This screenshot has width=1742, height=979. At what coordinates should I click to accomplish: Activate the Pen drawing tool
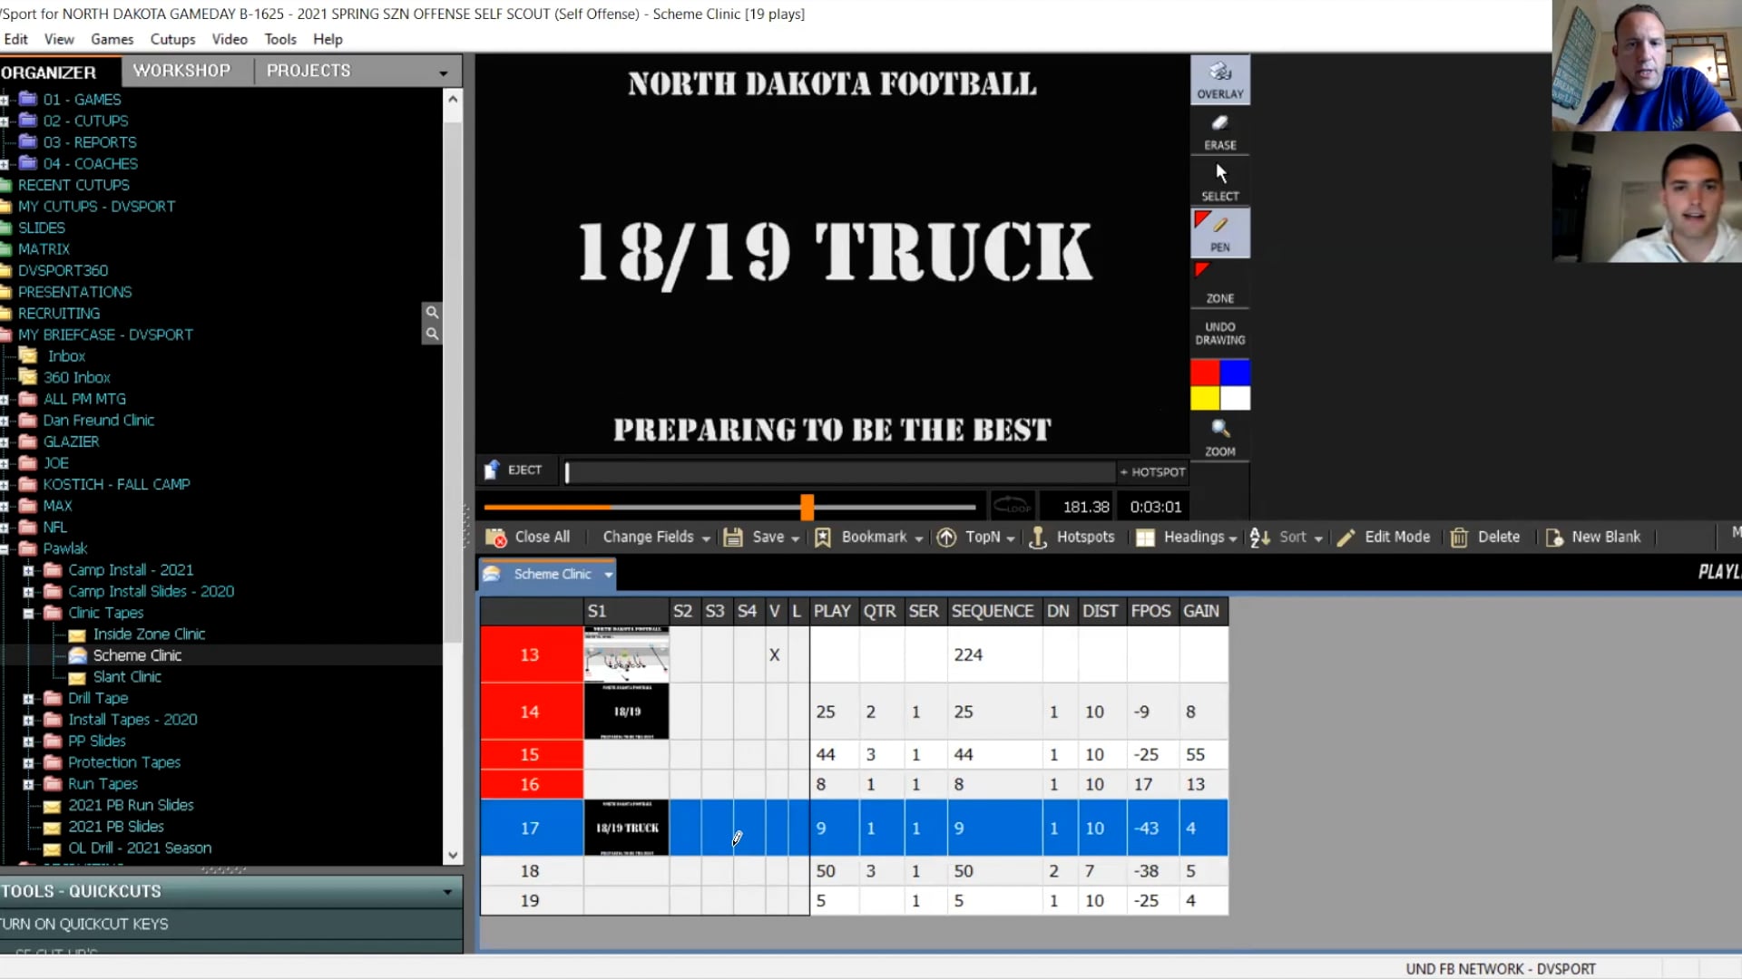point(1219,232)
